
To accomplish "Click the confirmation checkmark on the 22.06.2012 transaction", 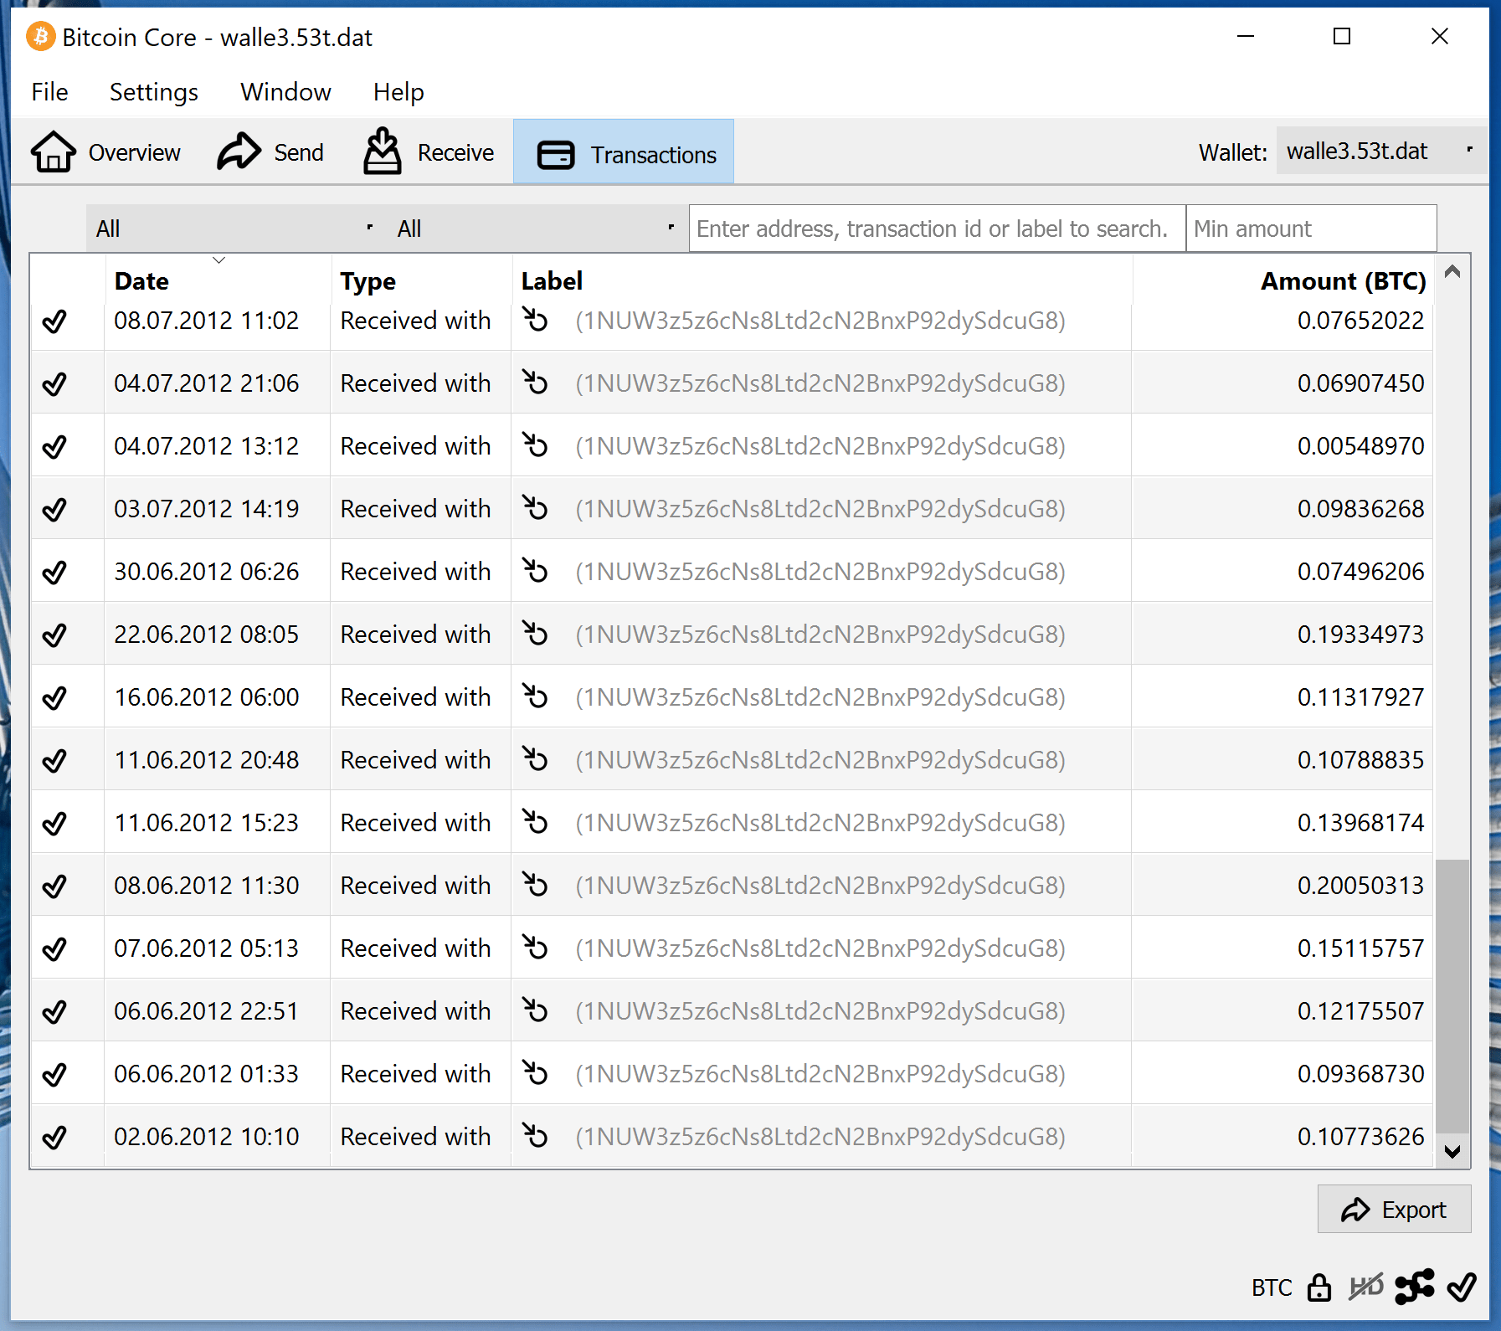I will 55,634.
